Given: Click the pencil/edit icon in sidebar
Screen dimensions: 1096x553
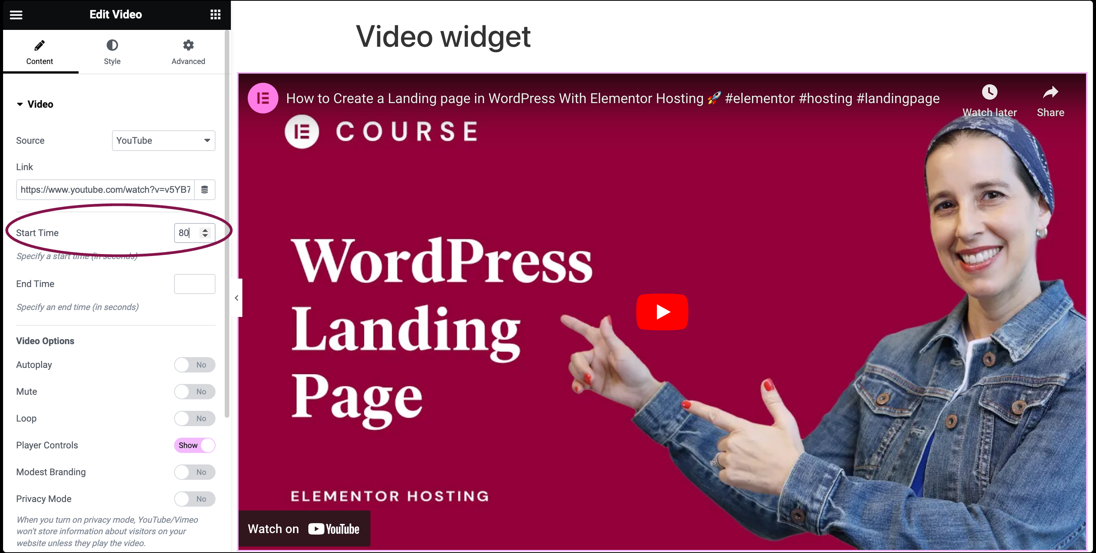Looking at the screenshot, I should (x=39, y=45).
